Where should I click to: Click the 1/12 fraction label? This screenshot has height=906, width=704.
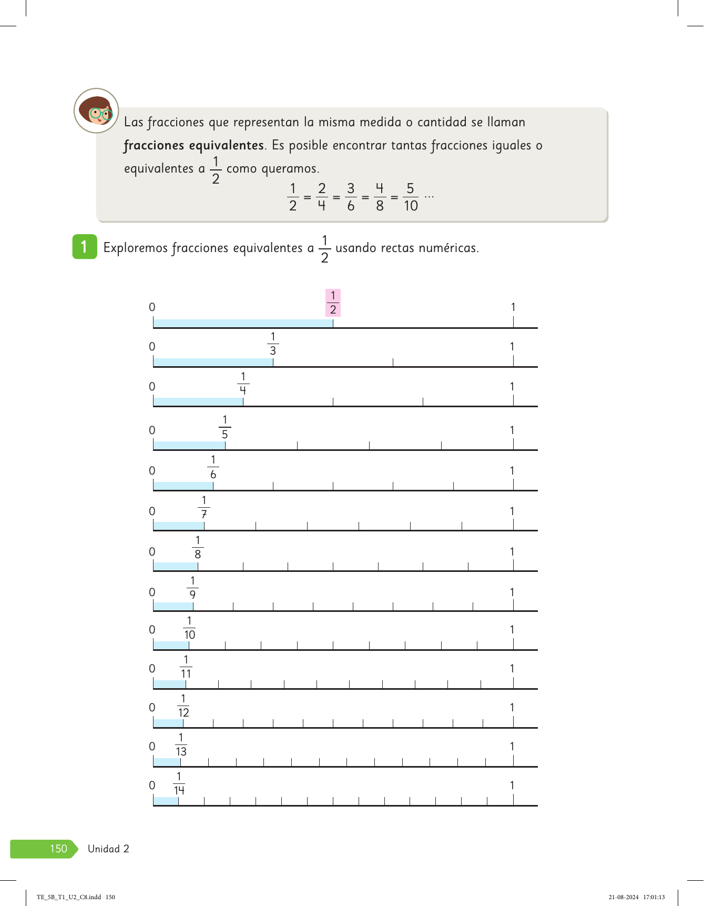pos(183,706)
